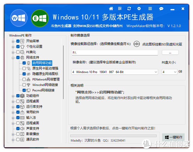
Task: Check 原生网卡驱动增强 option
Action: tap(24, 68)
